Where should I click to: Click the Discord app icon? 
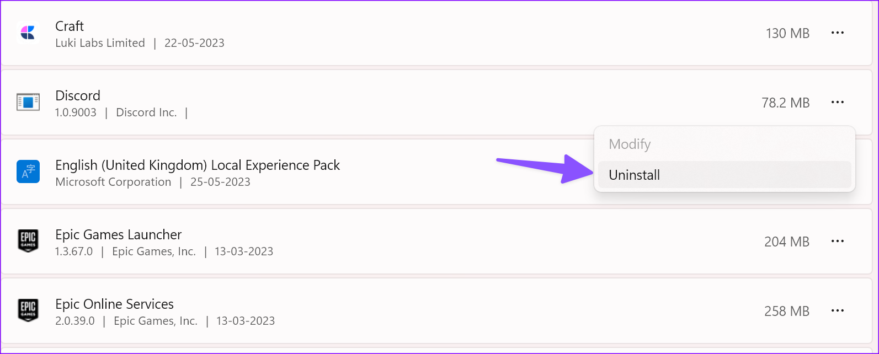click(28, 103)
